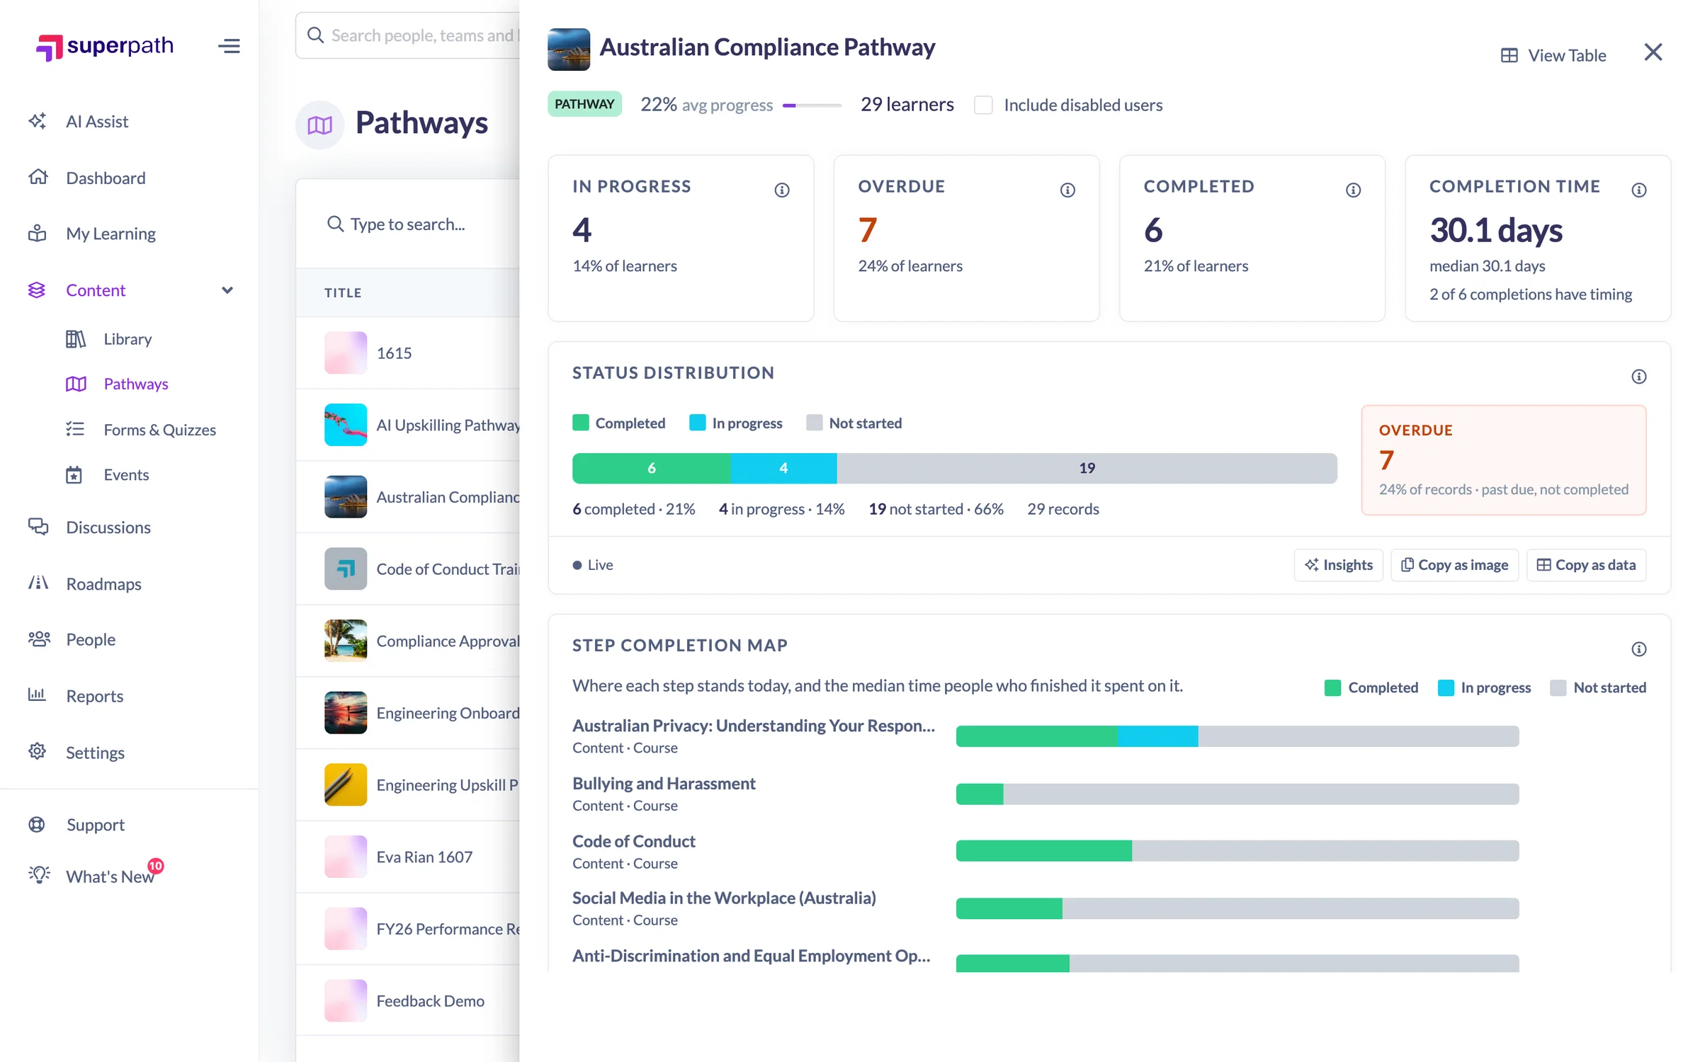Open the Roadmaps road icon
The height and width of the screenshot is (1062, 1700).
[38, 583]
